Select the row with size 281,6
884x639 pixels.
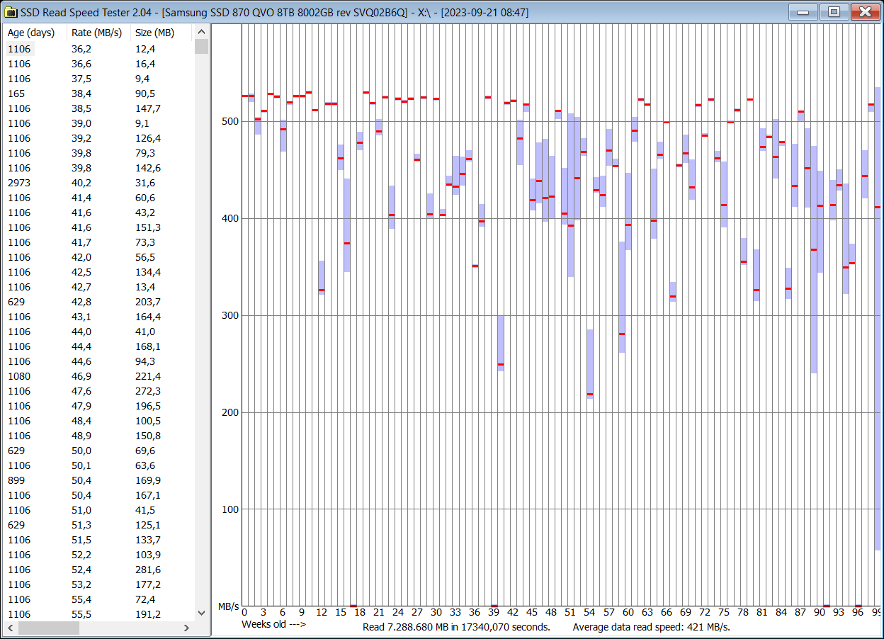(x=99, y=570)
